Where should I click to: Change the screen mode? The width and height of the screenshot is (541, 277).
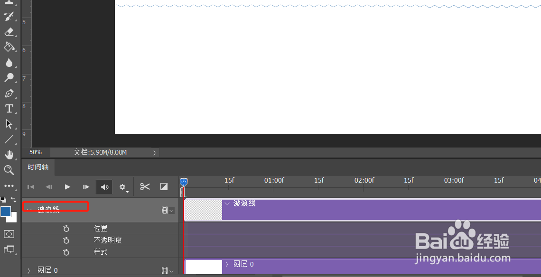9,249
